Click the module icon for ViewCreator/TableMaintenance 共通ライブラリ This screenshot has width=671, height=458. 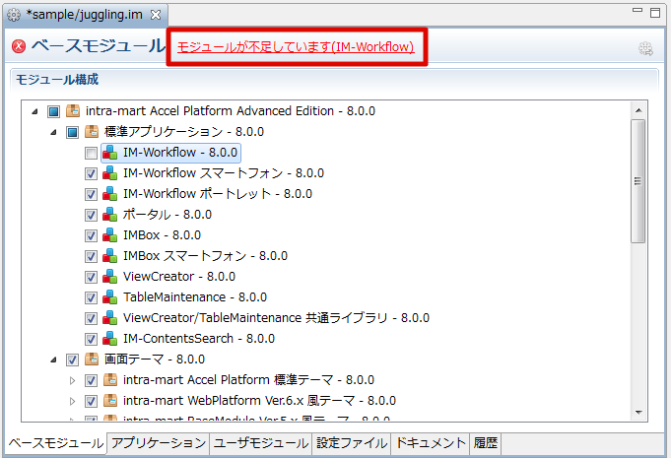(110, 318)
